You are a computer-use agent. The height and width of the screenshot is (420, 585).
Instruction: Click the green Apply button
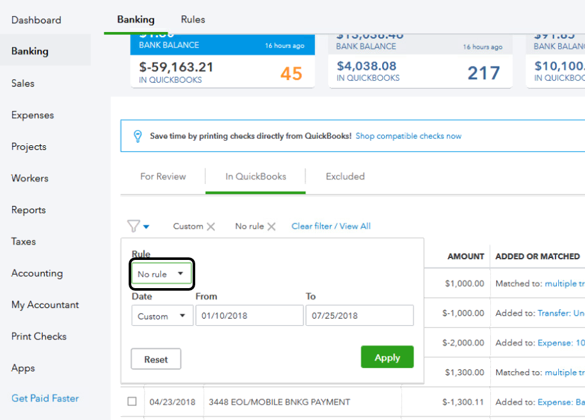[x=387, y=357]
